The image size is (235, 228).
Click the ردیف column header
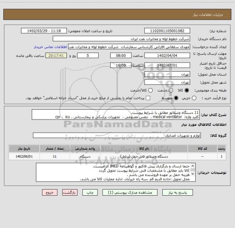[x=222, y=149]
